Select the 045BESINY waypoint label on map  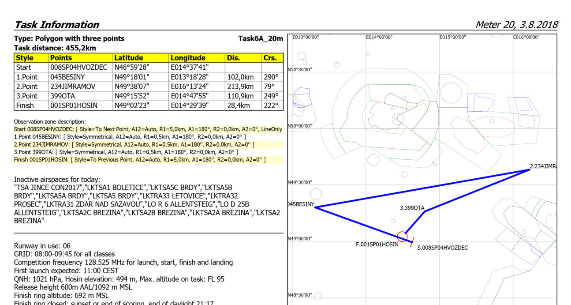(301, 204)
